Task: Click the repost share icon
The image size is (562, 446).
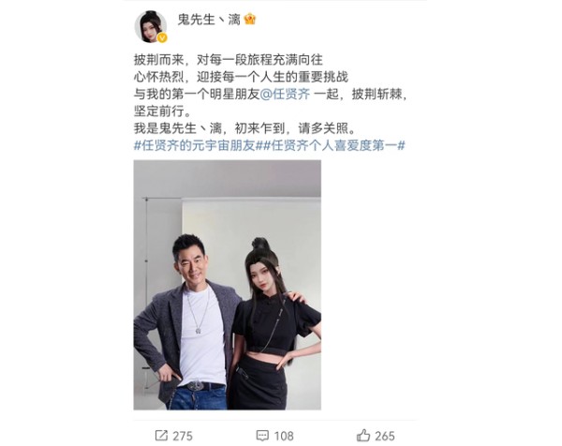Action: (161, 436)
